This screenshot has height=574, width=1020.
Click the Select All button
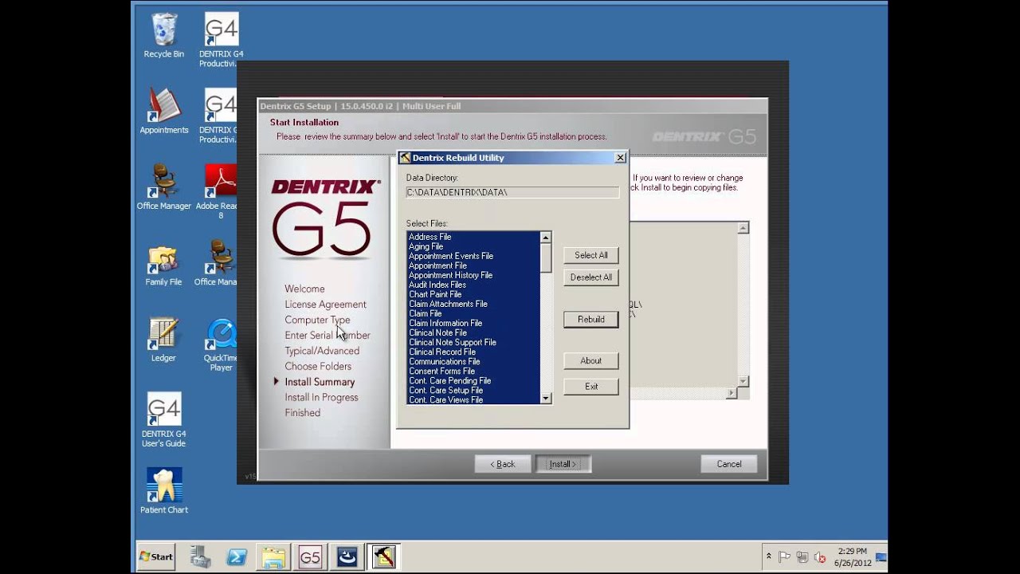(591, 255)
